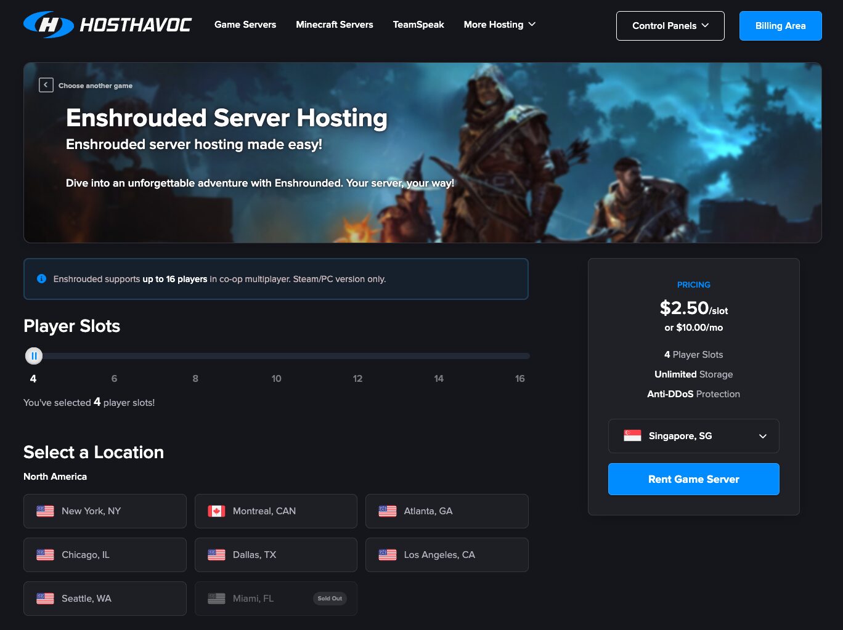Click the Player Slots heading
This screenshot has width=843, height=630.
click(x=72, y=326)
